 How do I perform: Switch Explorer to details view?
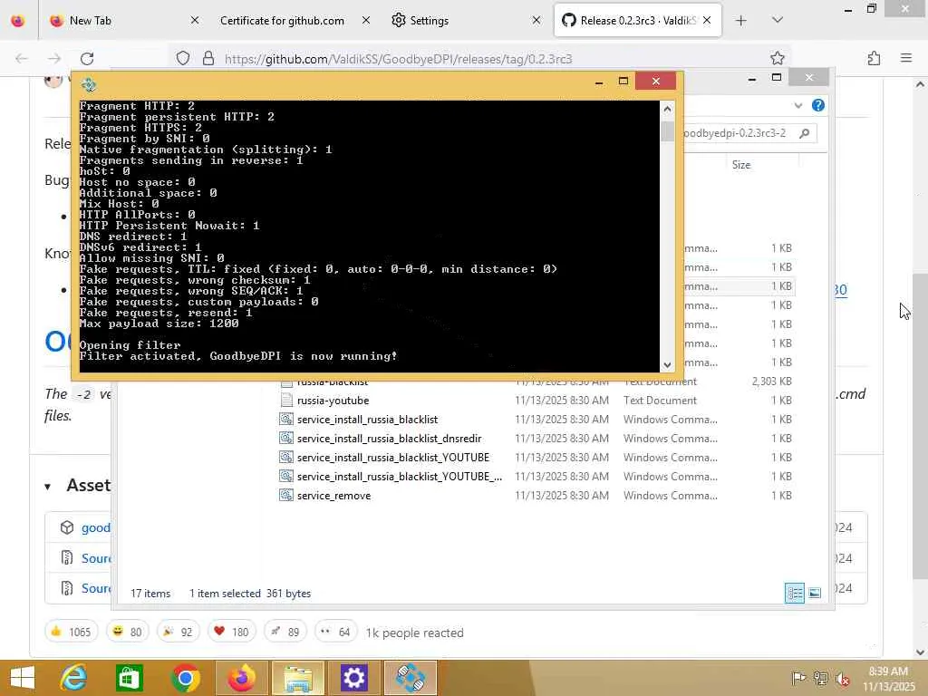click(x=794, y=593)
